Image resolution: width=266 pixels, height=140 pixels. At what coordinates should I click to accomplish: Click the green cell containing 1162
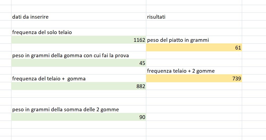(x=79, y=40)
